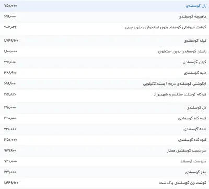The image size is (209, 189).
Task: Select the «فیله گوسفندی» product name
Action: (195, 41)
